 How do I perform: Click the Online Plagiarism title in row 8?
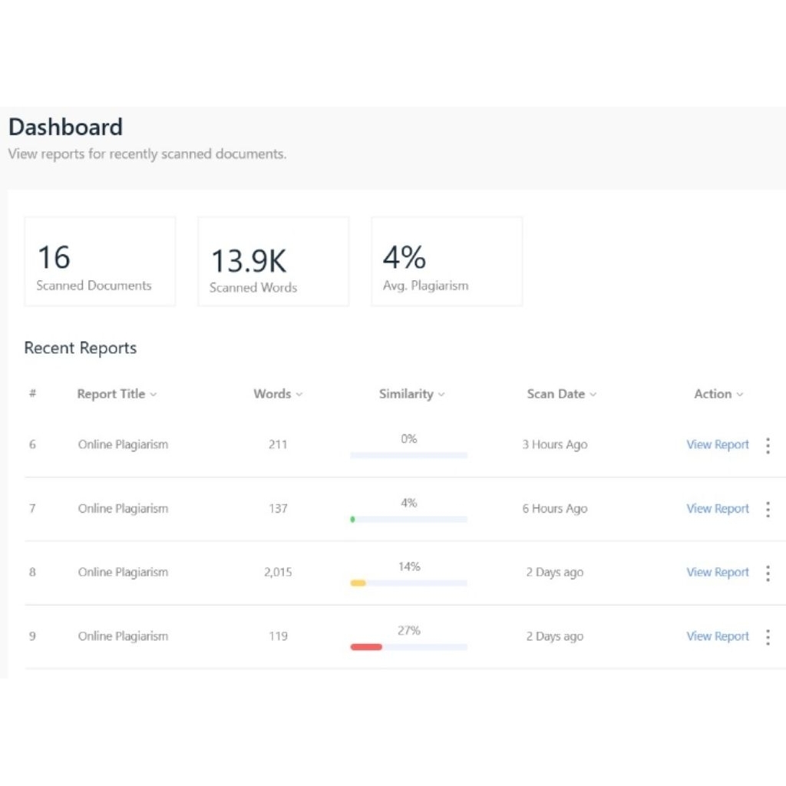tap(123, 573)
